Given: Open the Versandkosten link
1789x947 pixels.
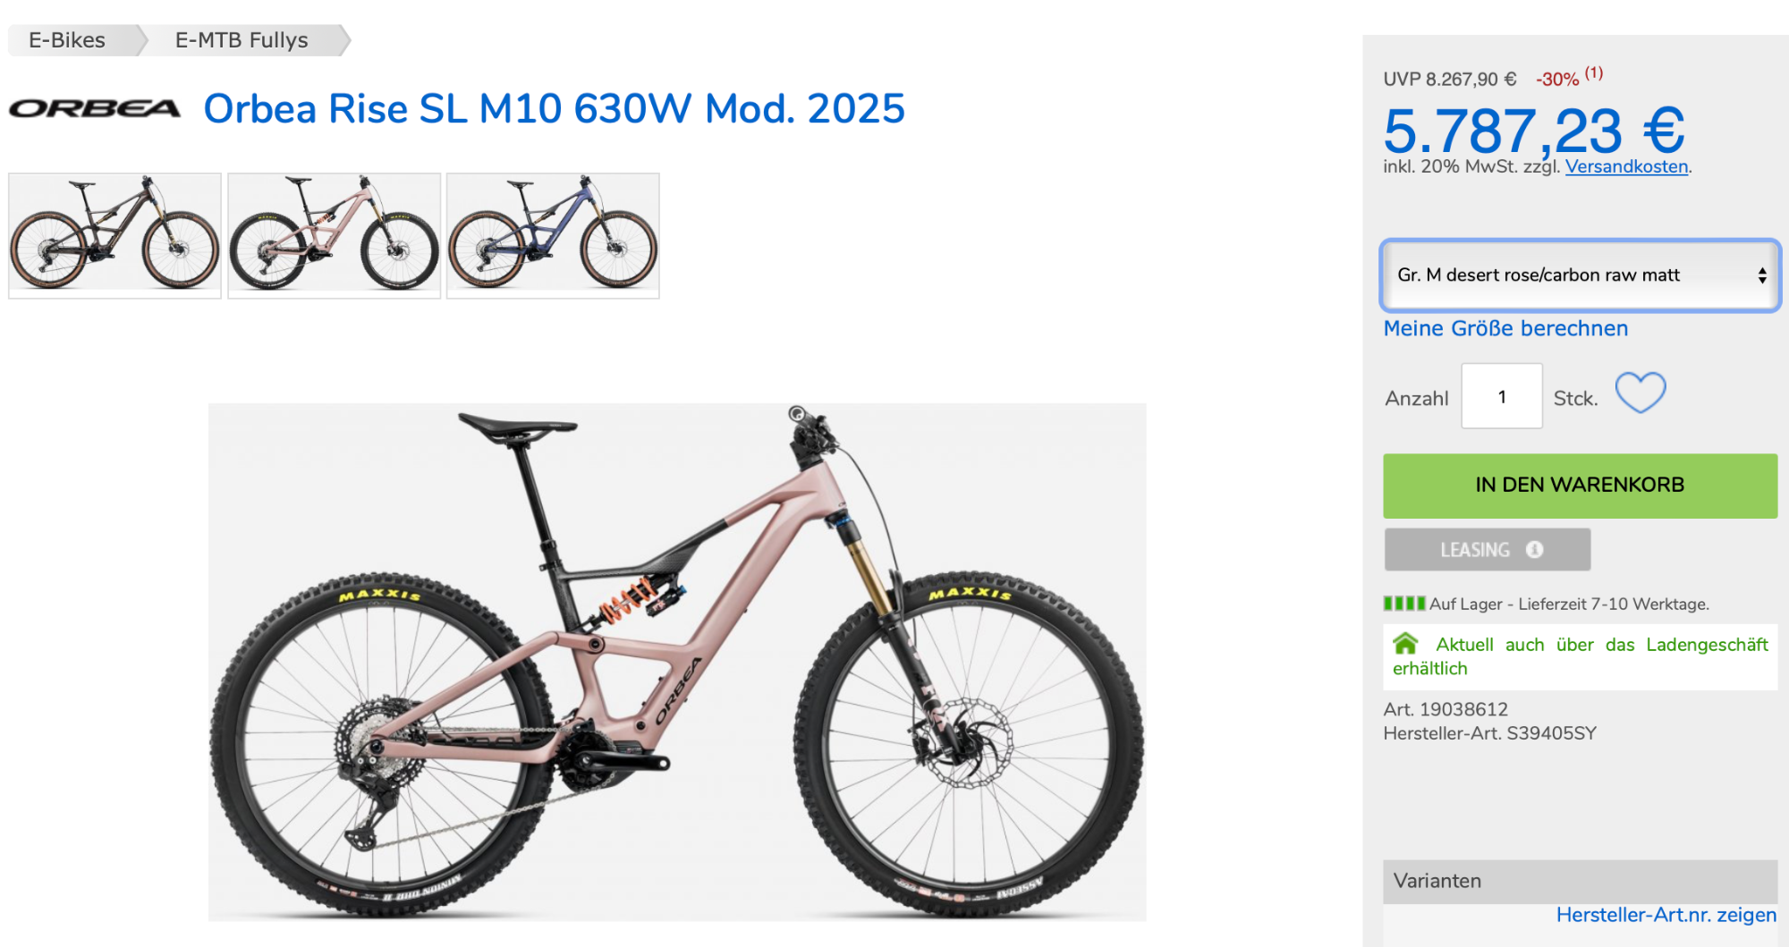Looking at the screenshot, I should coord(1626,166).
